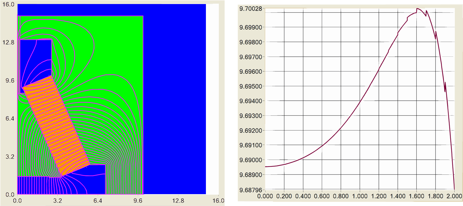The height and width of the screenshot is (206, 463).
Task: Click the 9.69900 y-axis label
Action: point(250,27)
